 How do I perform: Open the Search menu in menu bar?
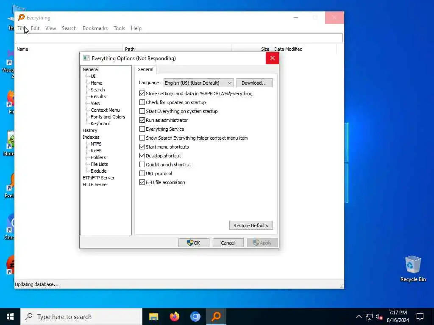(x=69, y=28)
